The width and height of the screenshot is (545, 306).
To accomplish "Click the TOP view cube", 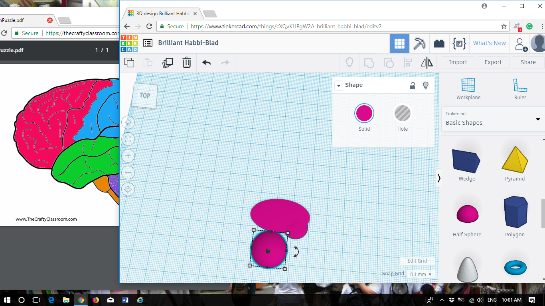I will (144, 96).
